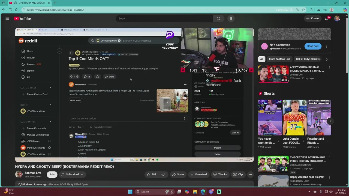
Task: Open the #Zoomaa hashtag link
Action: click(x=54, y=185)
